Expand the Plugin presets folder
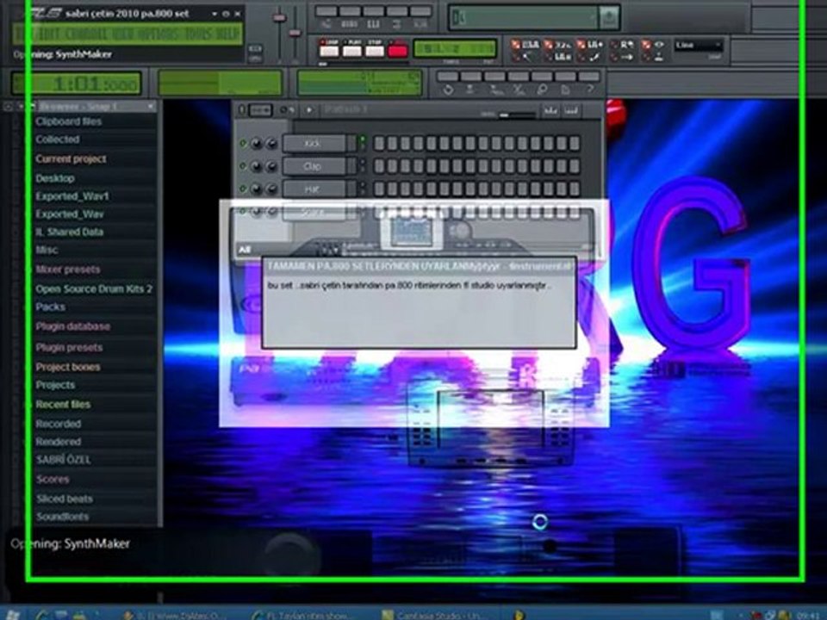827x620 pixels. coord(69,347)
